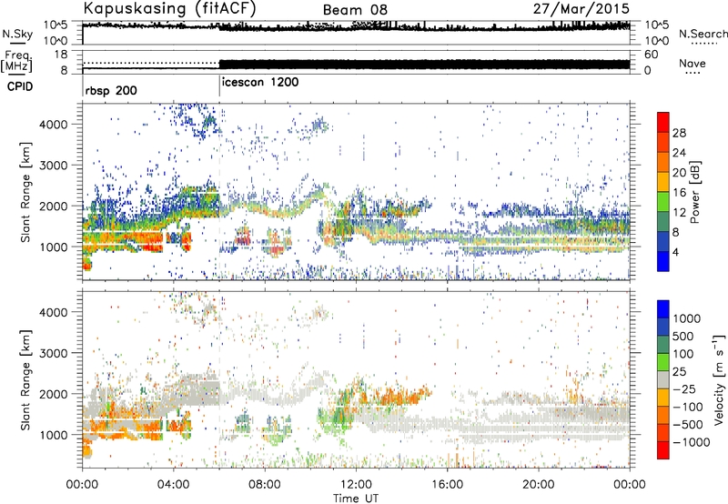
Task: Click the '1000' tick on the velocity colorbar
Action: (x=686, y=318)
